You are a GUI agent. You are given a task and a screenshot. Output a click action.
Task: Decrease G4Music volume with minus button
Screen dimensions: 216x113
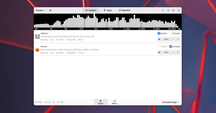pyautogui.click(x=173, y=39)
